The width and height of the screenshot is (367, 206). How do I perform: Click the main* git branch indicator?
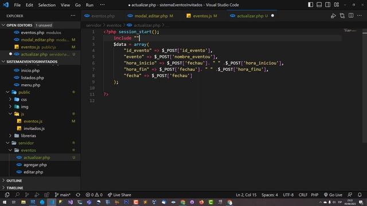click(x=63, y=195)
